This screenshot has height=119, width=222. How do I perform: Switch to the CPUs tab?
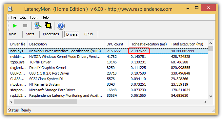(89, 34)
